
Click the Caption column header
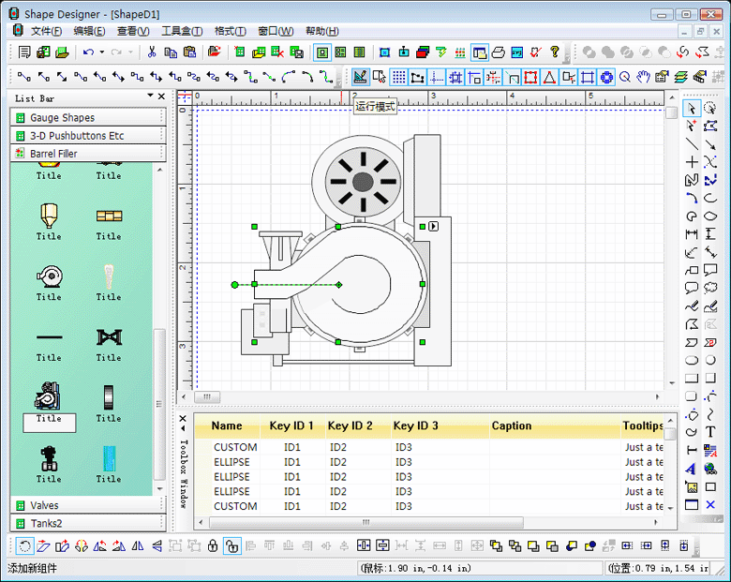[512, 426]
